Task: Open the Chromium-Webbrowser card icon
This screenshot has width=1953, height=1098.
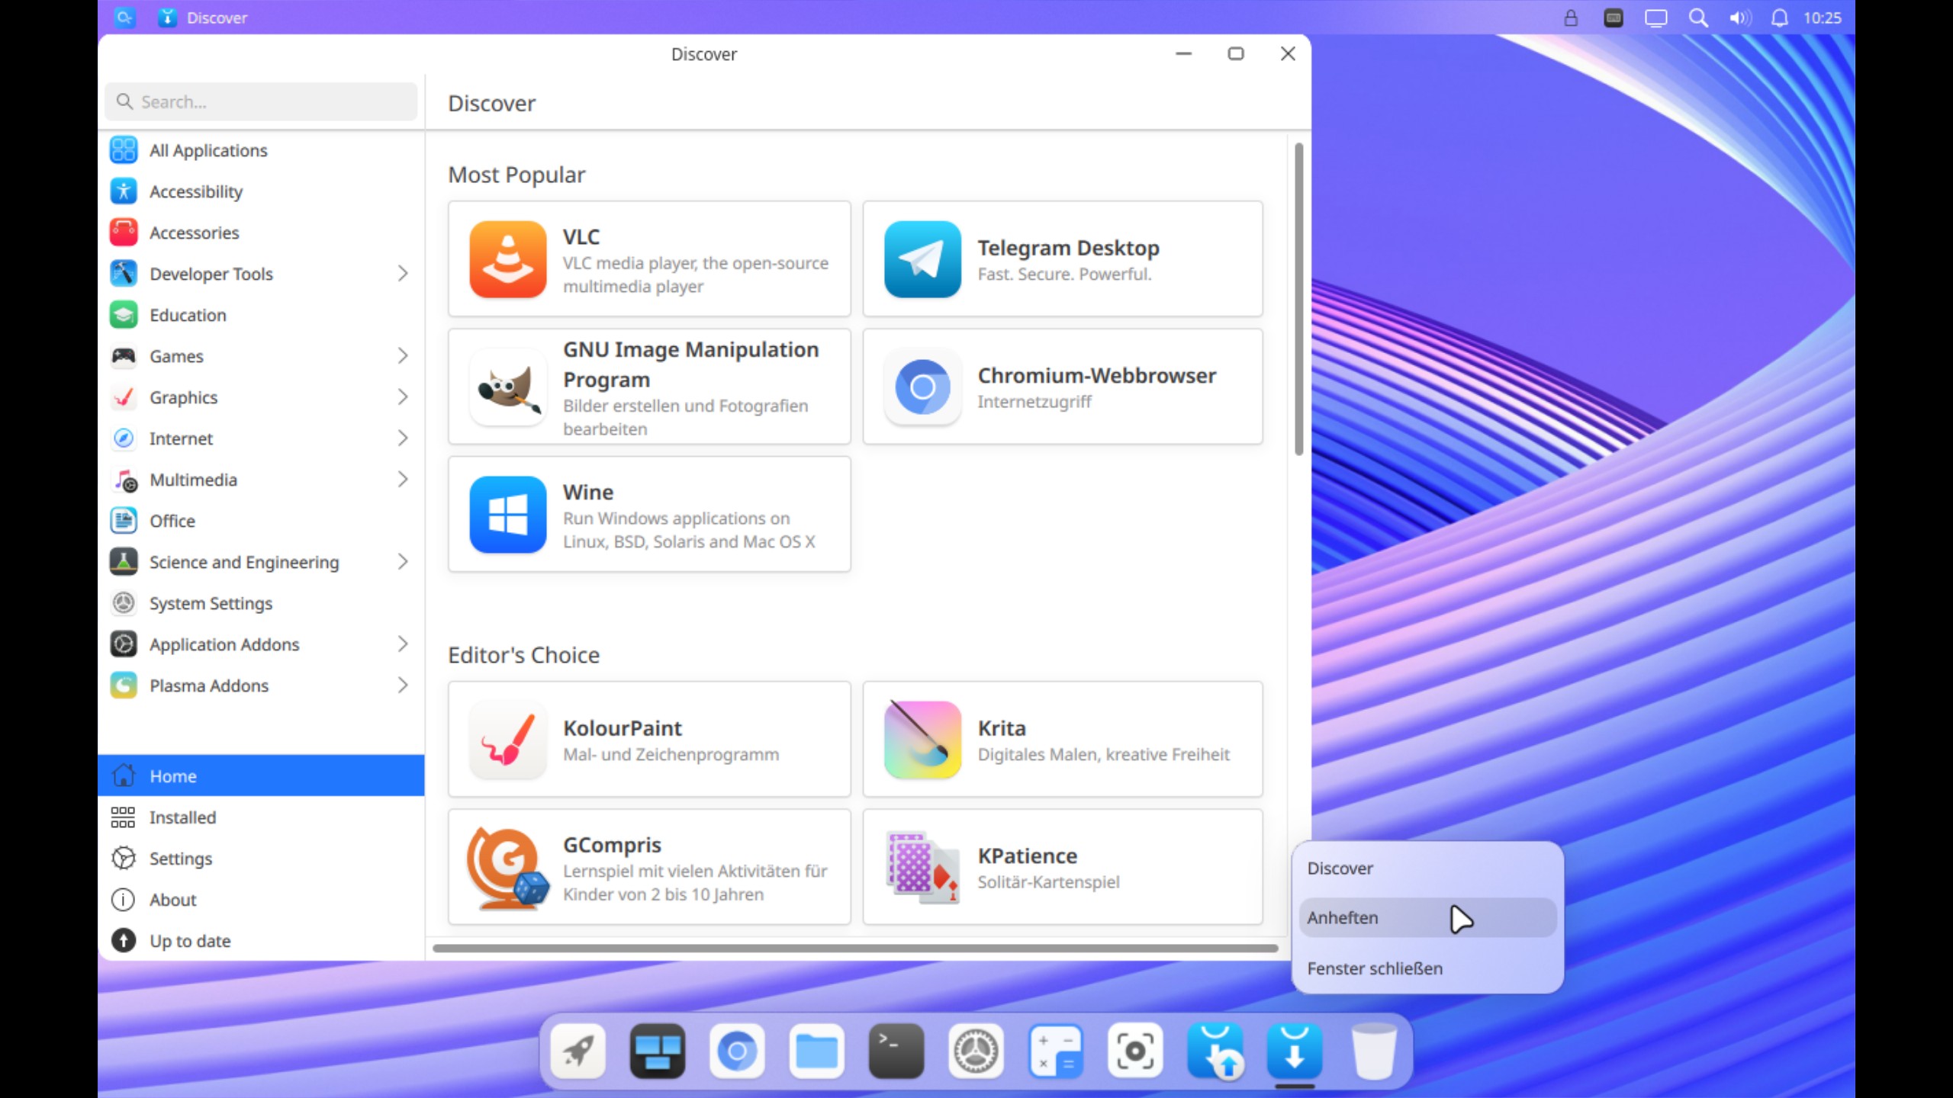Action: (922, 387)
